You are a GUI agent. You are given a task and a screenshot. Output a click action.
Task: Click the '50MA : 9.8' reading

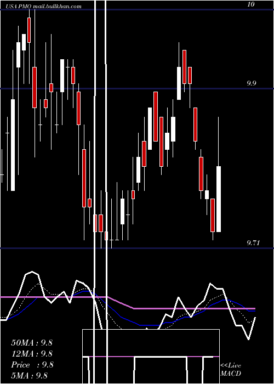pos(32,342)
